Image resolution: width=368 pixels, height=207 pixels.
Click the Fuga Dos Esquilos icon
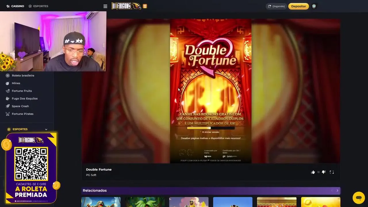coord(8,99)
